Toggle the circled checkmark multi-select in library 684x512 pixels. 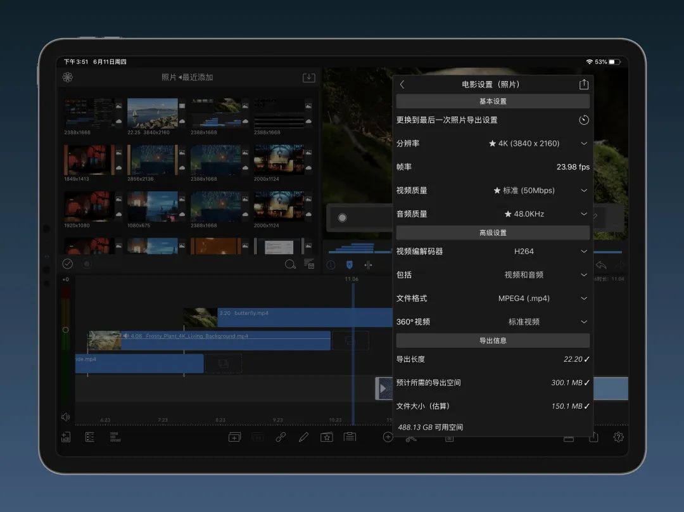point(68,264)
